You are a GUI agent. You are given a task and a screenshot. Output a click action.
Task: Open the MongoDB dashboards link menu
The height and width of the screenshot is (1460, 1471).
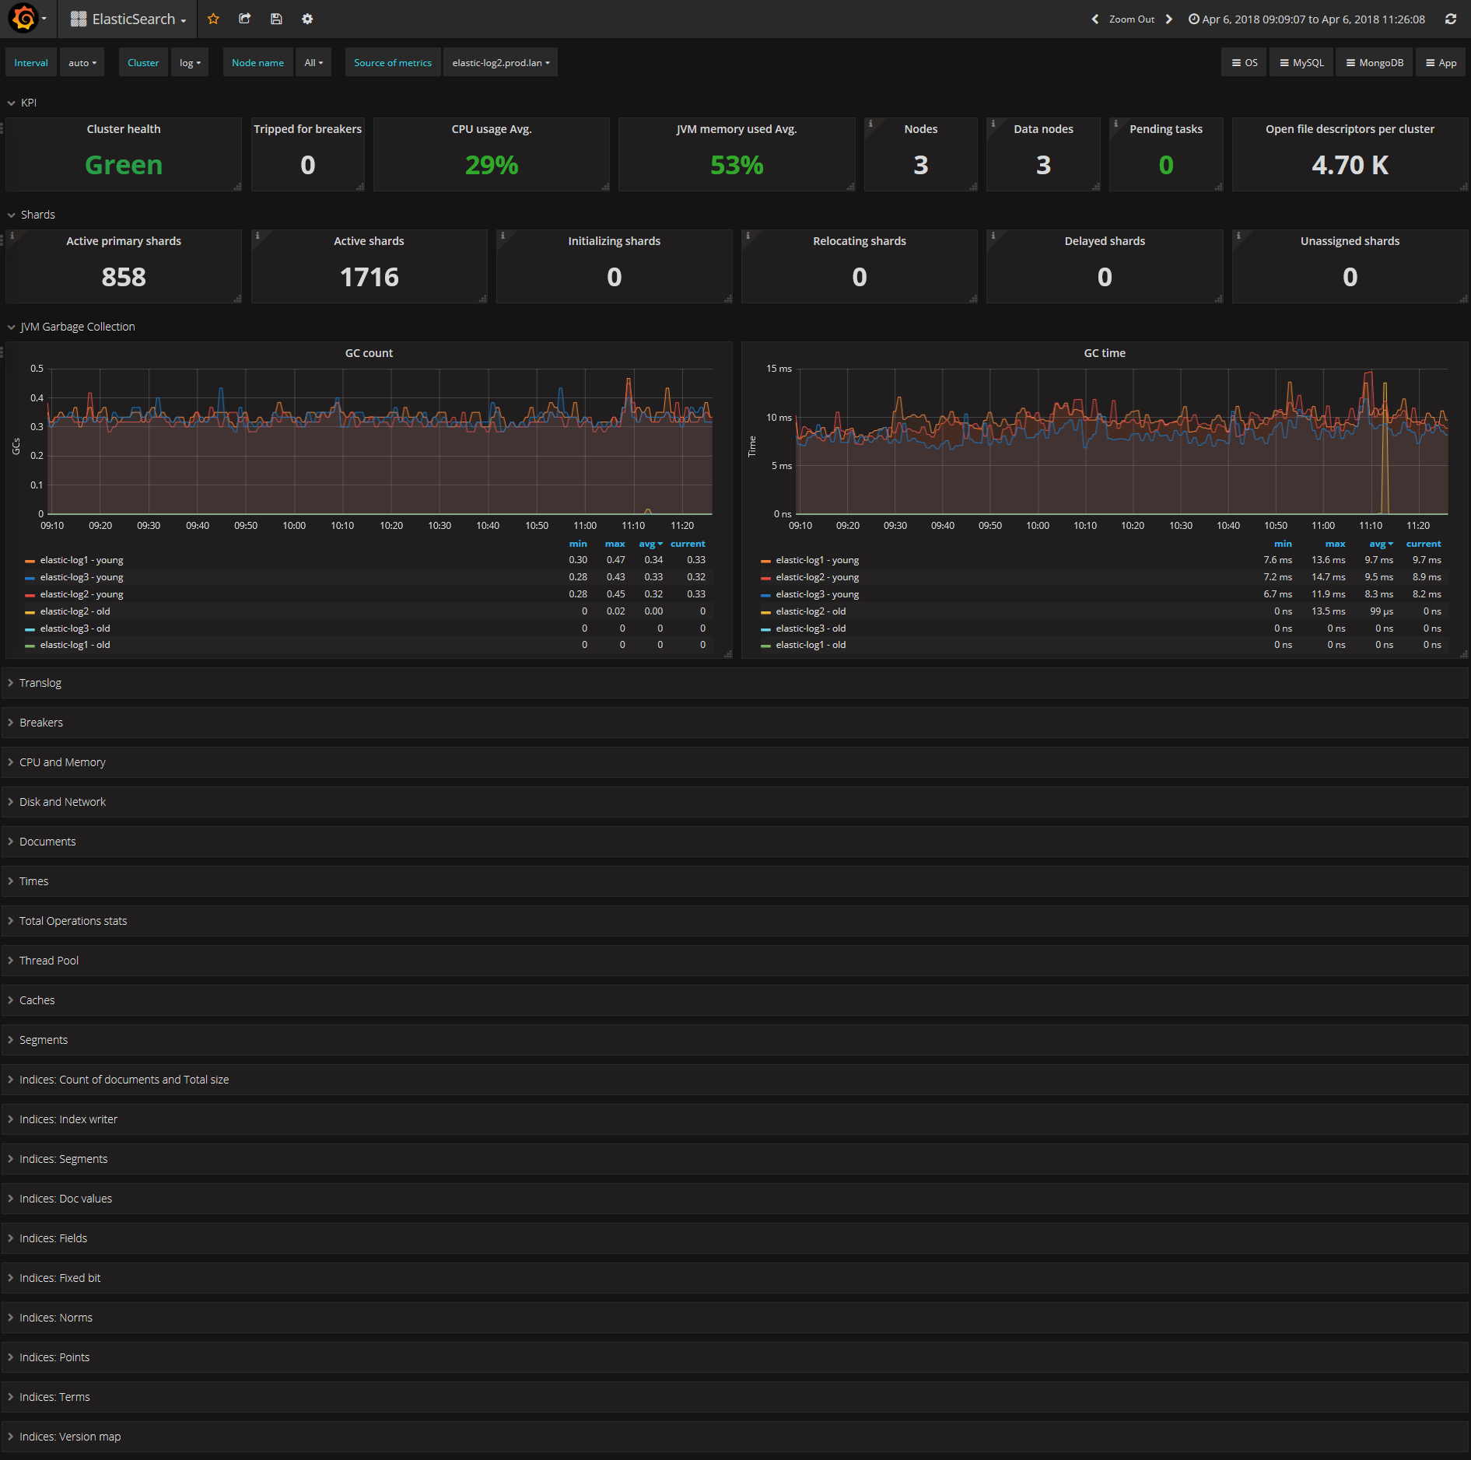coord(1375,63)
